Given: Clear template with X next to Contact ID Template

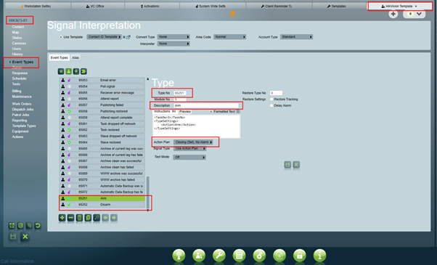Looking at the screenshot, I should pyautogui.click(x=124, y=37).
